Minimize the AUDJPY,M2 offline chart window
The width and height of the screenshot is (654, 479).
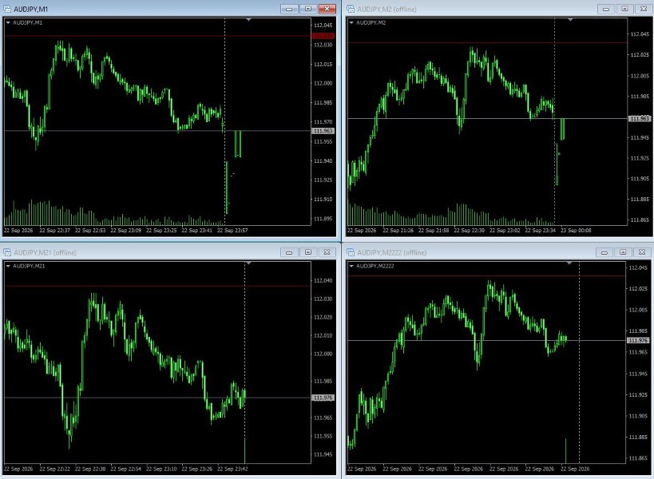click(605, 9)
